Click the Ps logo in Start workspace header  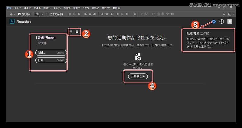point(12,21)
